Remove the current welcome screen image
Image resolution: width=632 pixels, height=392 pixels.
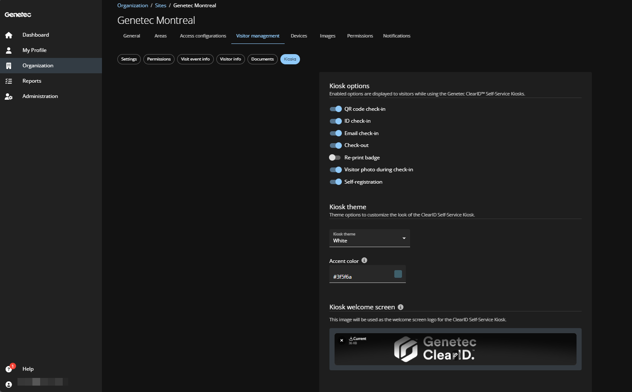pyautogui.click(x=341, y=340)
